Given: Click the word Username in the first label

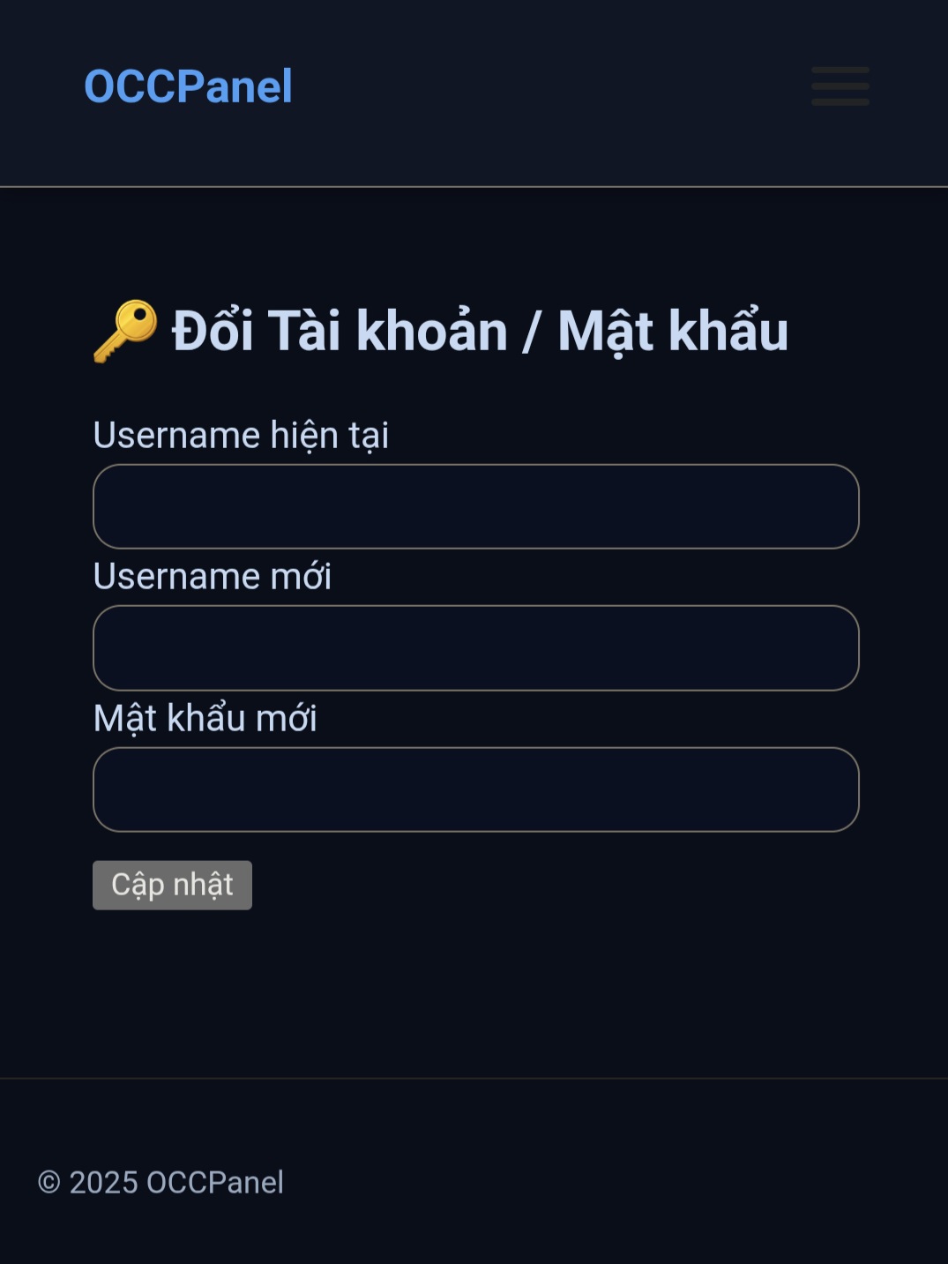Looking at the screenshot, I should coord(176,436).
